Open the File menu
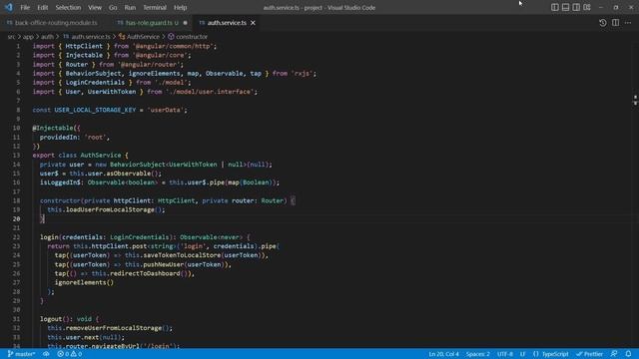 (25, 7)
